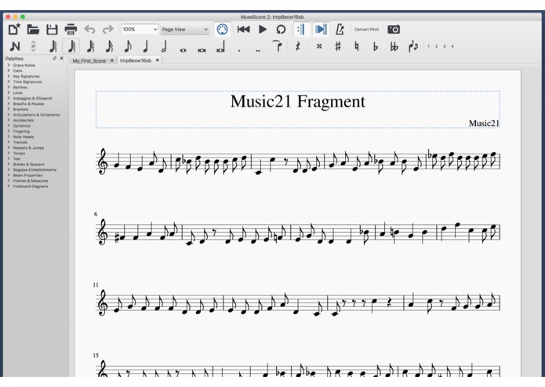Select the half note duration
This screenshot has height=387, width=545.
pos(164,46)
